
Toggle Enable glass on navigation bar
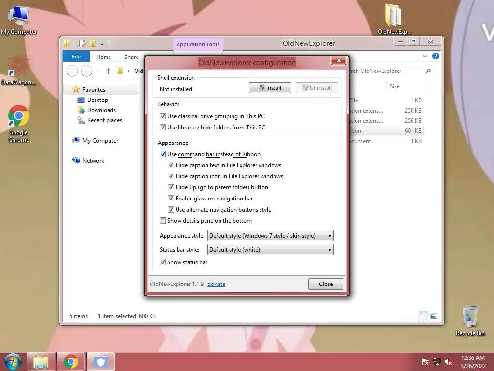[171, 199]
